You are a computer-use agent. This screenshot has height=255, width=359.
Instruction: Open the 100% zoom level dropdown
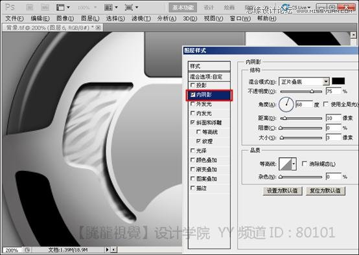point(87,8)
